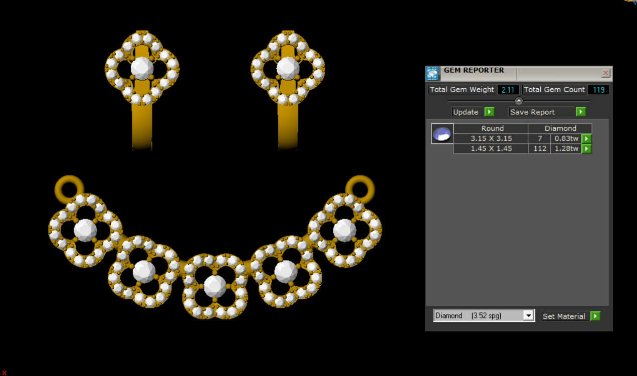Screen dimensions: 637x376
Task: Select the right earring's center diamond
Action: tap(288, 68)
